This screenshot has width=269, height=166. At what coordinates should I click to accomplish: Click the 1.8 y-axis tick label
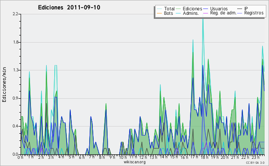click(x=16, y=42)
